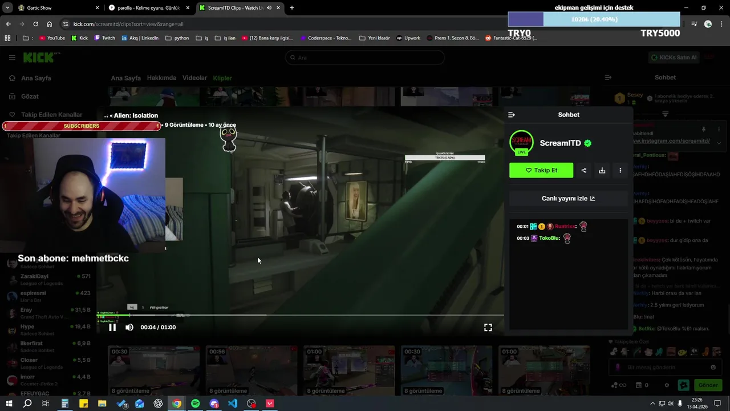Open ScreamITD channel avatar with LIVE badge
Screen dimensions: 730x411
pyautogui.click(x=521, y=143)
